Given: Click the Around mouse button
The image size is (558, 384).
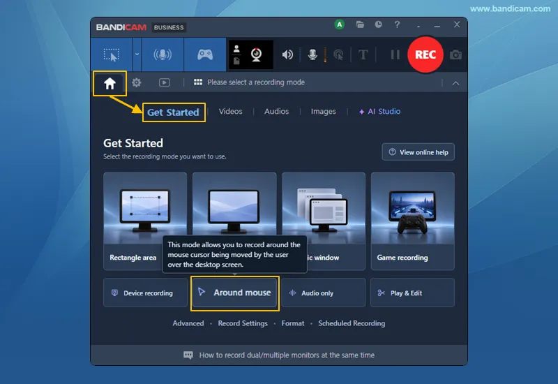Looking at the screenshot, I should (235, 293).
